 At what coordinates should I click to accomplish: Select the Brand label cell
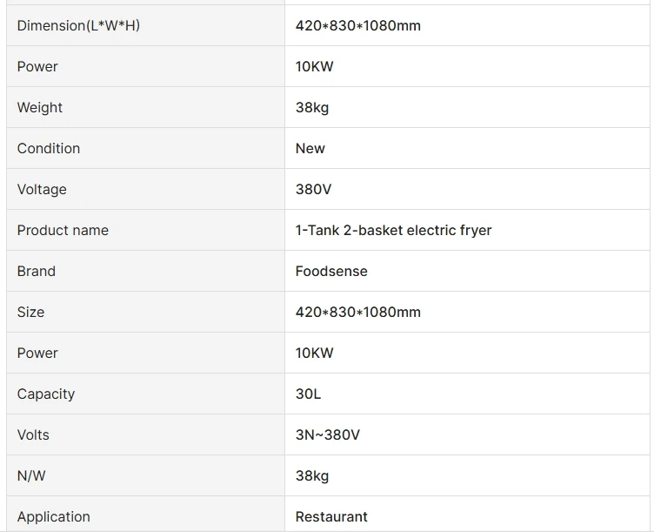37,272
